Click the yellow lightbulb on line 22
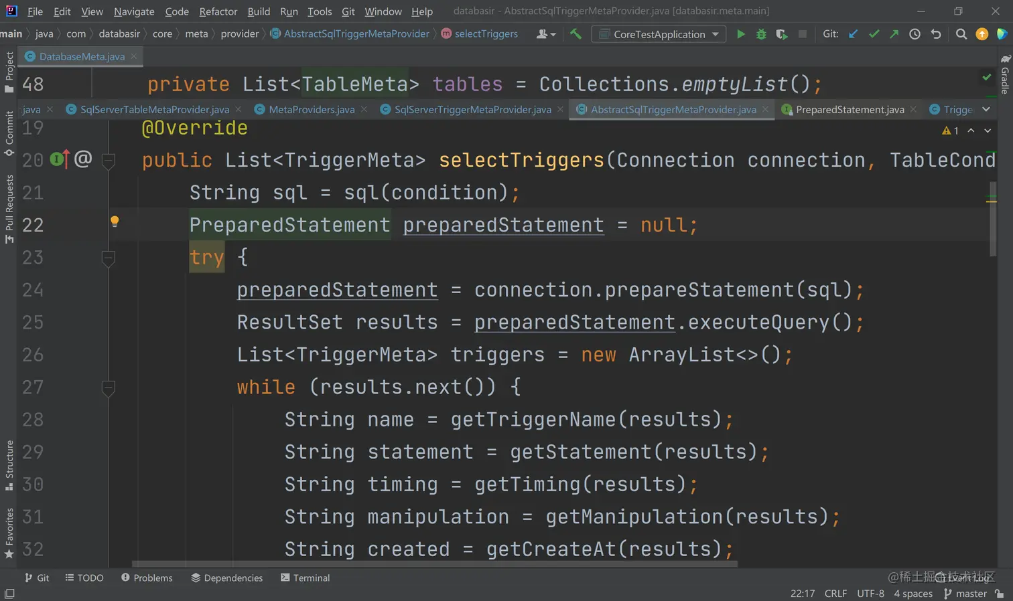Image resolution: width=1013 pixels, height=601 pixels. (x=115, y=222)
